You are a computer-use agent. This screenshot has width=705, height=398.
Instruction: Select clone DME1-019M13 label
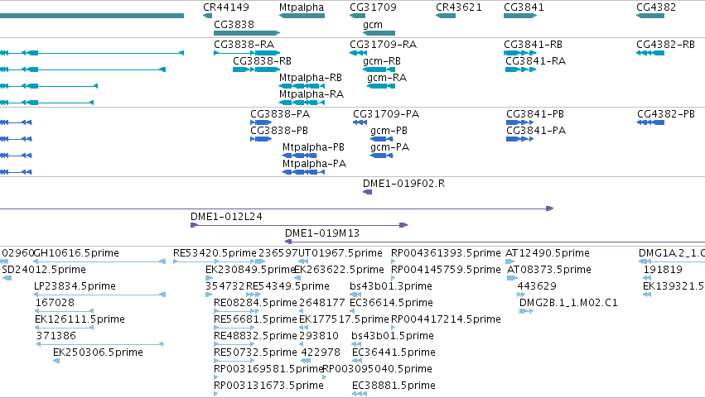322,233
